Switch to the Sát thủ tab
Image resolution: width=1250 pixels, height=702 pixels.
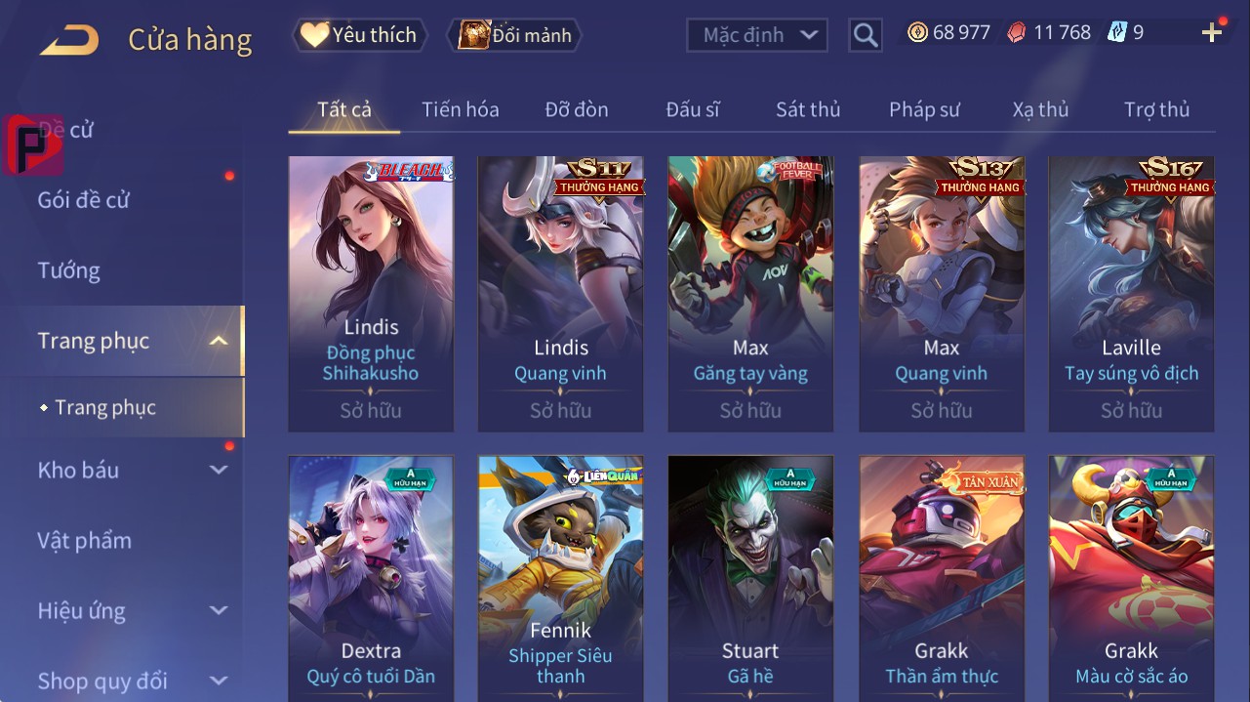808,109
